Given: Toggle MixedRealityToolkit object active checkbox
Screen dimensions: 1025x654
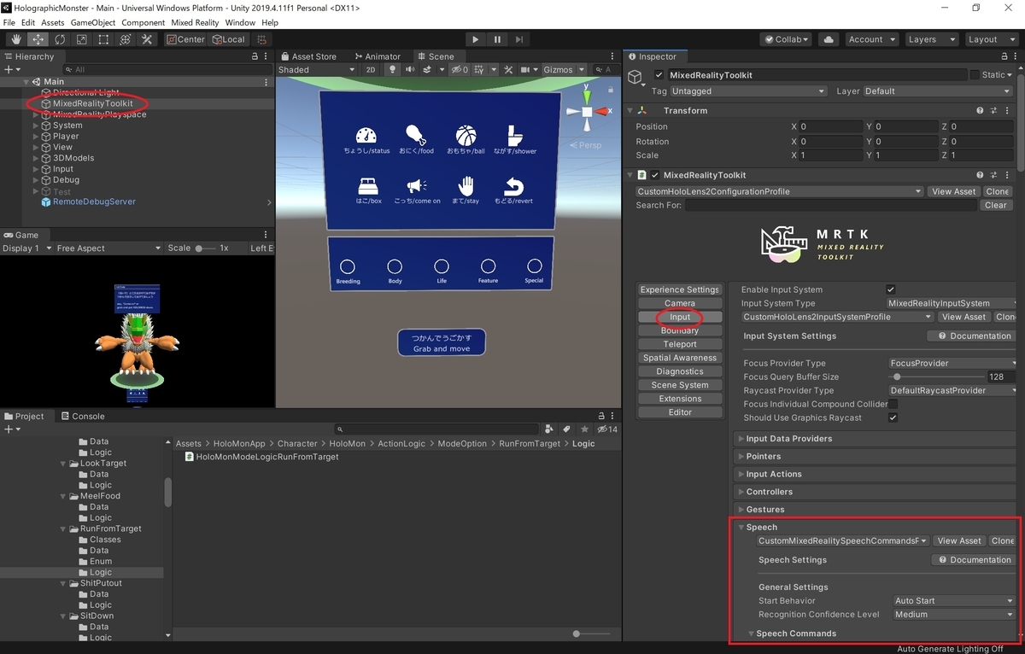Looking at the screenshot, I should [x=659, y=75].
